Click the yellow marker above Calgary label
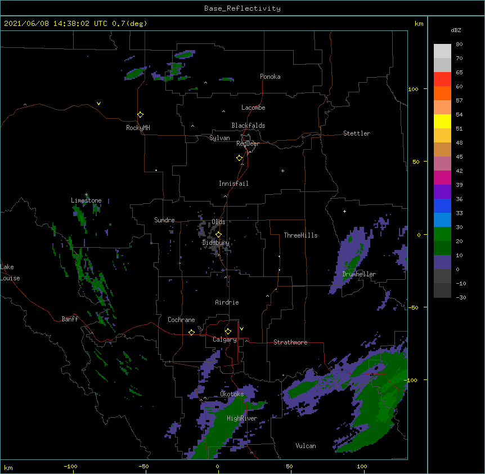This screenshot has width=485, height=474. click(228, 332)
